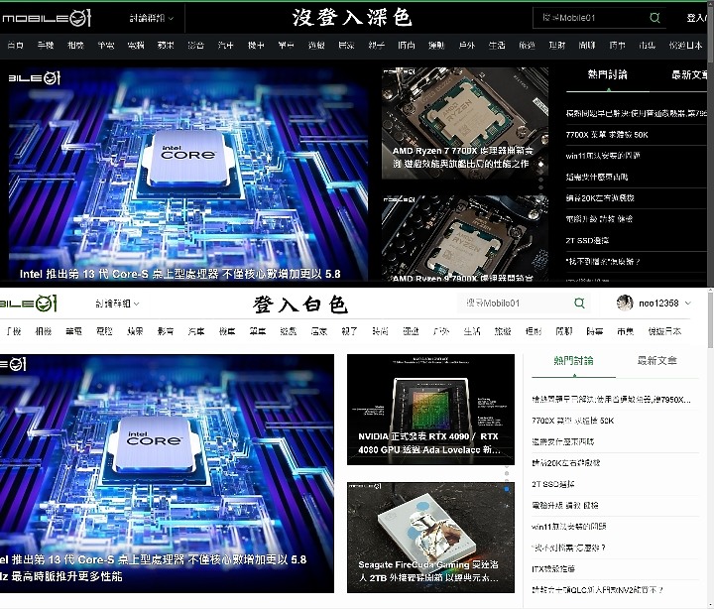
Task: Open the 7700X 50K hot topic on the dark page
Action: point(607,134)
